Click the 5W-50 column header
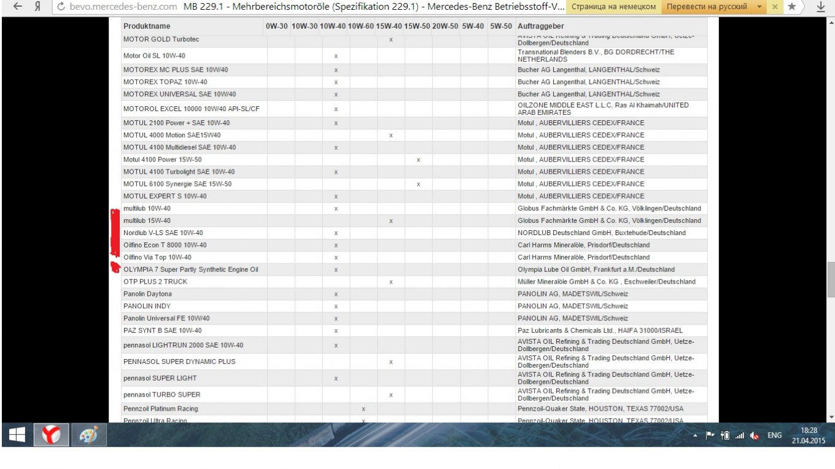 point(501,26)
